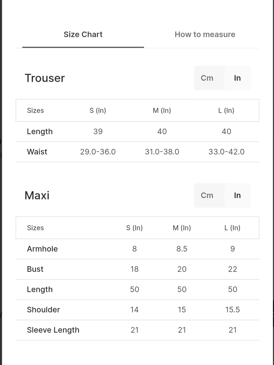This screenshot has width=274, height=365.
Task: Select In units for Maxi chart
Action: click(237, 195)
